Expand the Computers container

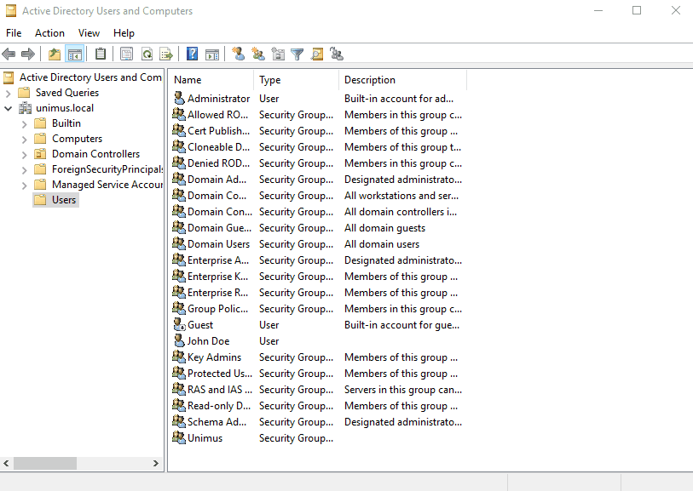(x=25, y=140)
